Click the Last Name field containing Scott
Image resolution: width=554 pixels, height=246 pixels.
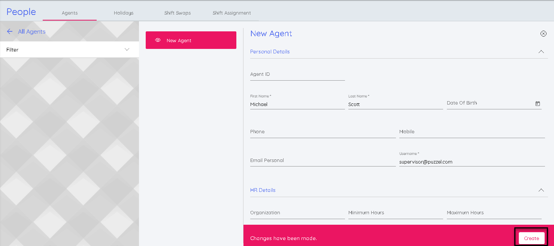click(395, 105)
